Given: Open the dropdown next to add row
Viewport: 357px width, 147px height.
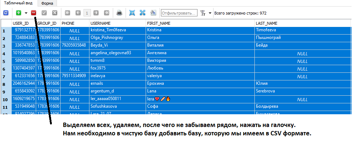Looking at the screenshot, I should click(26, 13).
